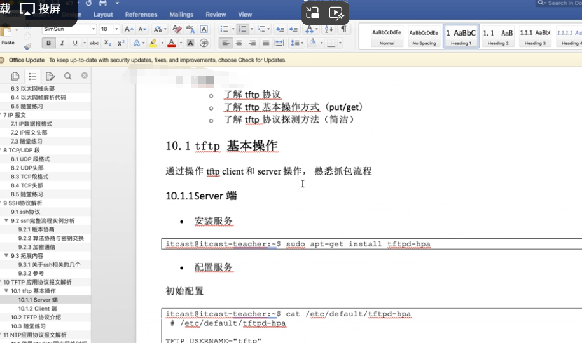Click the red font color button
The width and height of the screenshot is (582, 343).
coord(170,43)
